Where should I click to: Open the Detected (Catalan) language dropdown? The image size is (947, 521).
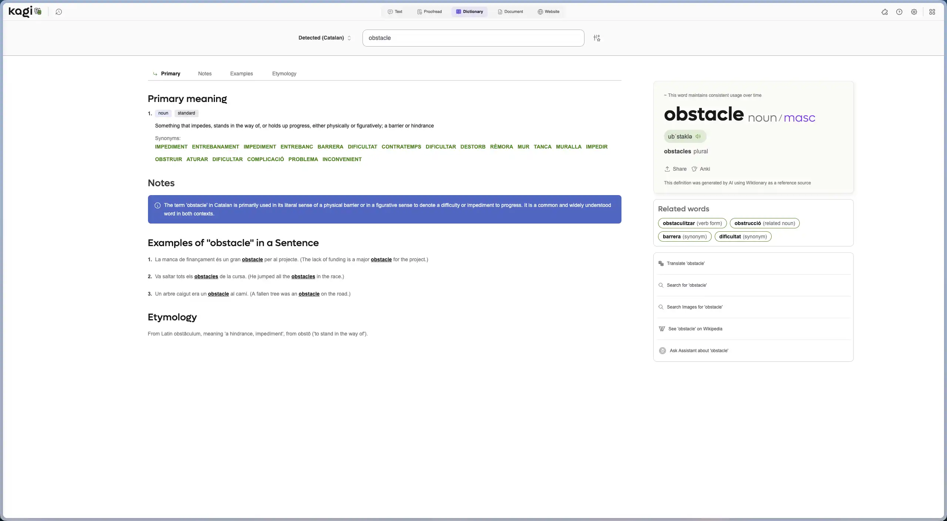point(324,38)
